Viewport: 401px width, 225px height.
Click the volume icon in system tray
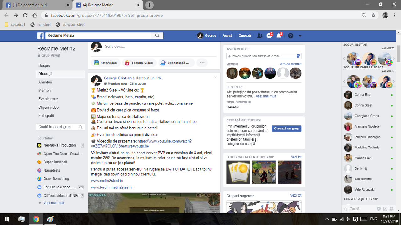point(348,219)
